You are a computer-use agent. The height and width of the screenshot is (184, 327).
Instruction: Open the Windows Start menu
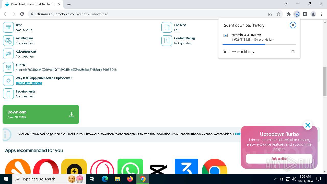point(6,179)
